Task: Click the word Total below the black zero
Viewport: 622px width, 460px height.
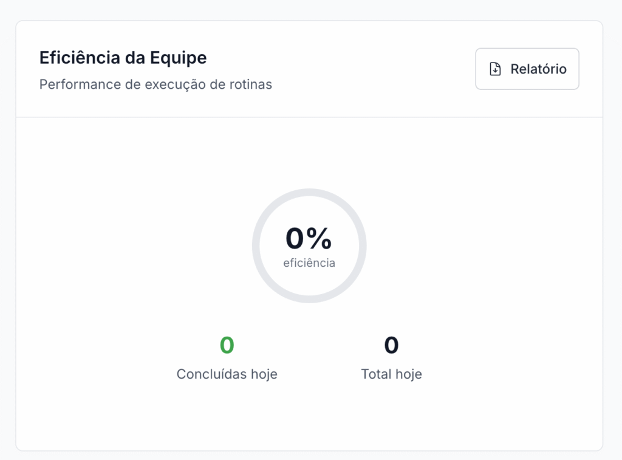Action: [x=376, y=374]
